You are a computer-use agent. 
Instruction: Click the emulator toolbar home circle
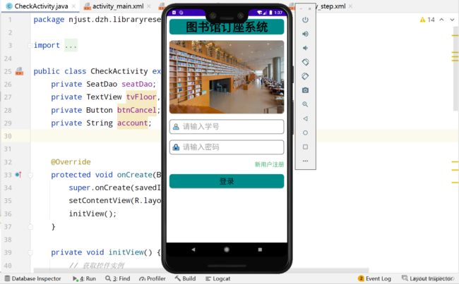[305, 132]
